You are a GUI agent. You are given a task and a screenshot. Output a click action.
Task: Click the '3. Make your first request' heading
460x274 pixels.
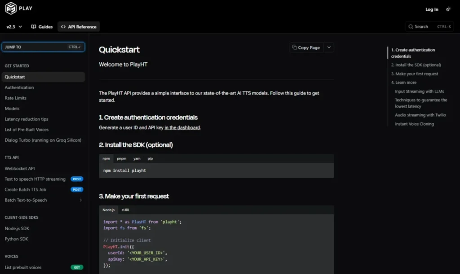pos(134,196)
